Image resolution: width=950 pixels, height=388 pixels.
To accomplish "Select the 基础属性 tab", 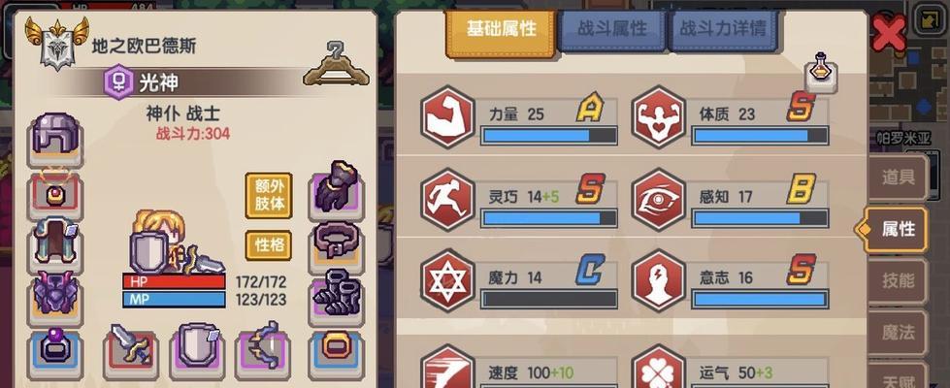I will click(x=501, y=31).
